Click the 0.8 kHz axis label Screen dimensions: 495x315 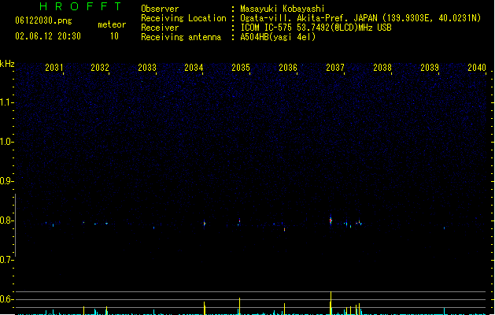click(6, 220)
